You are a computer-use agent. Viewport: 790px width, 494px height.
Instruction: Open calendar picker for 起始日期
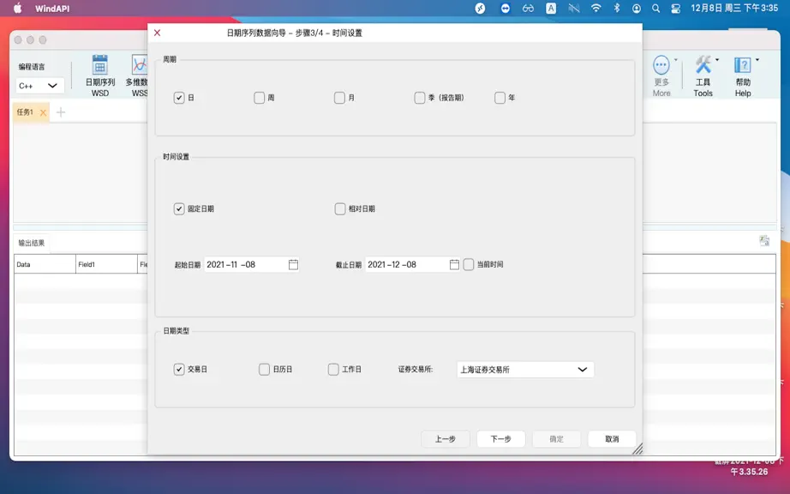coord(293,265)
